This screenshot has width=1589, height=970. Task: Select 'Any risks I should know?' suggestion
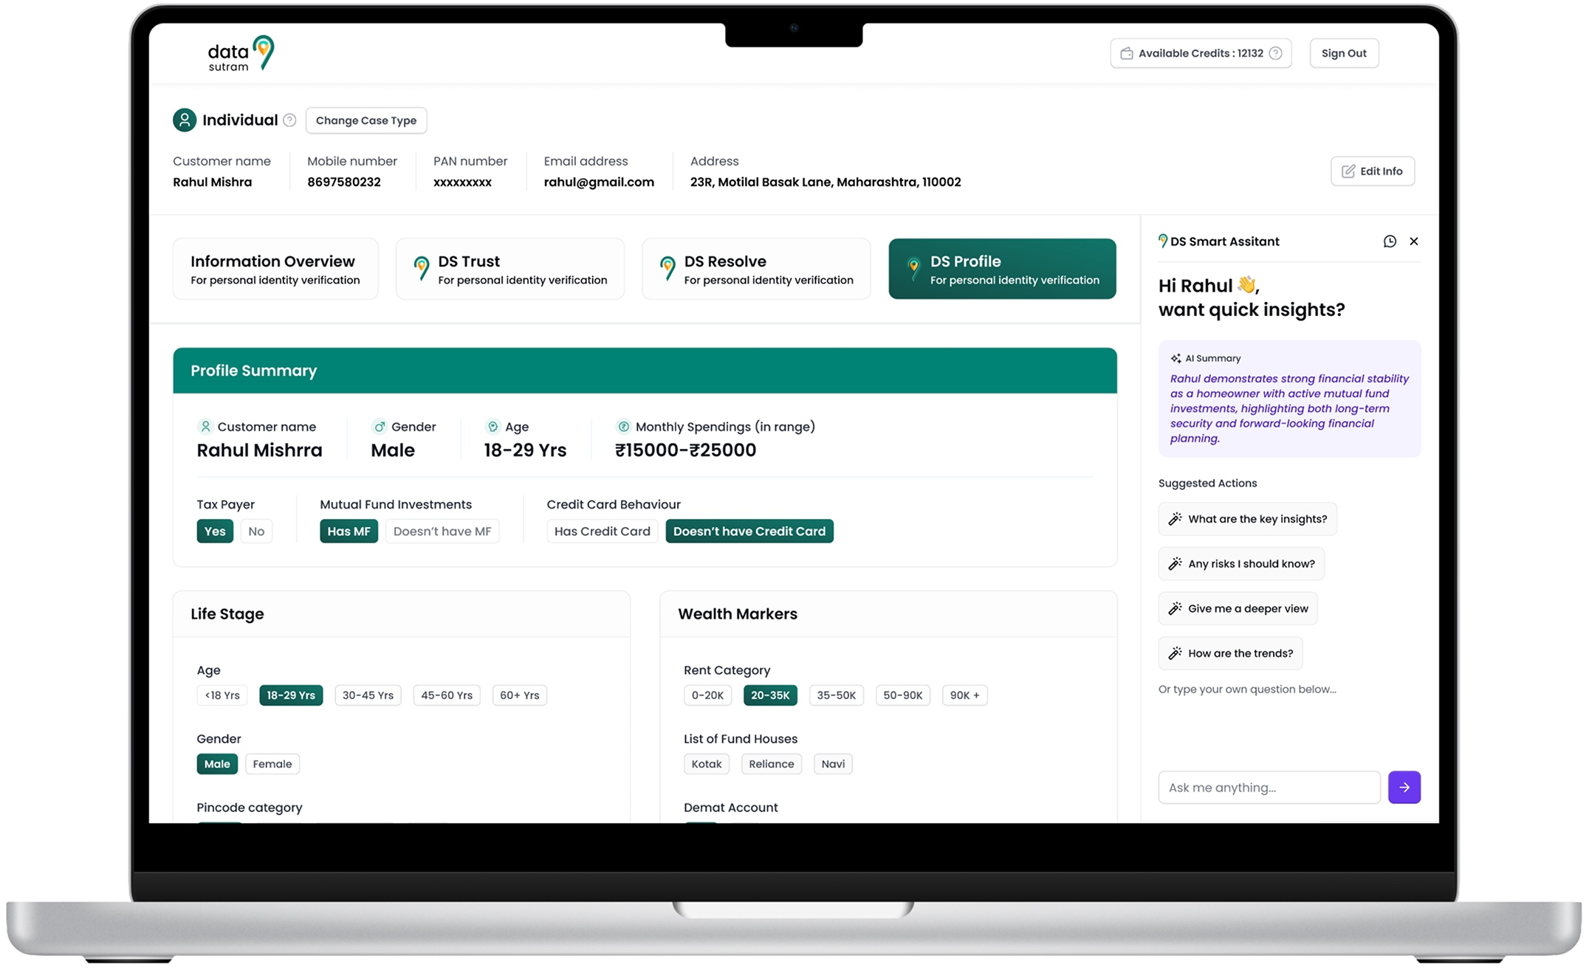pos(1241,564)
